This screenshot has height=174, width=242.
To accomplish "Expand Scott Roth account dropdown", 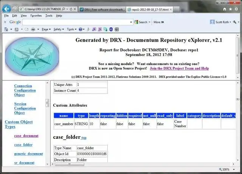I will [x=230, y=22].
